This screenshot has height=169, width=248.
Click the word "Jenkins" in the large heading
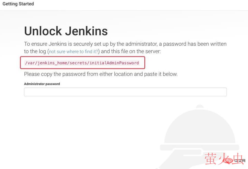click(x=86, y=31)
